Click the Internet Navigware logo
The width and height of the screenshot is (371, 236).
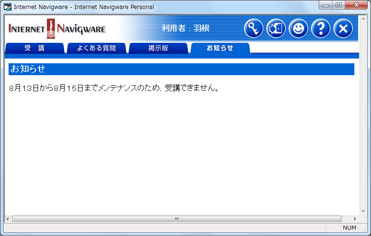click(57, 29)
